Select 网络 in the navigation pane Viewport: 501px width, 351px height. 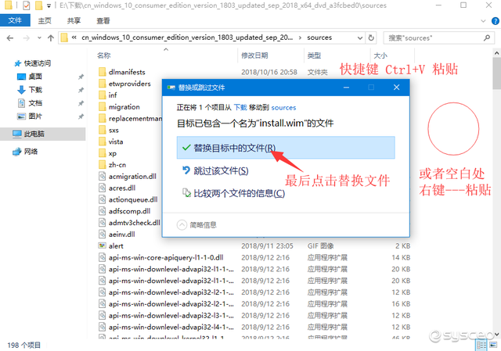[x=31, y=151]
